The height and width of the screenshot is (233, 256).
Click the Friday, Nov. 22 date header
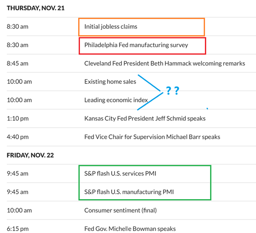pyautogui.click(x=30, y=155)
